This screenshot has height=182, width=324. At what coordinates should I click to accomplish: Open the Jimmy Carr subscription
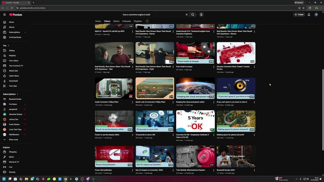[x=14, y=119]
